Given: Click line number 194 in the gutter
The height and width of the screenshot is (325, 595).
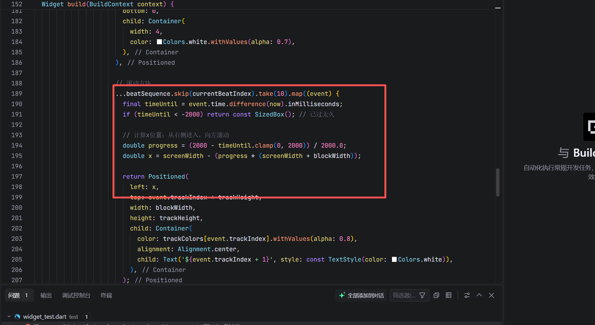Looking at the screenshot, I should (17, 145).
